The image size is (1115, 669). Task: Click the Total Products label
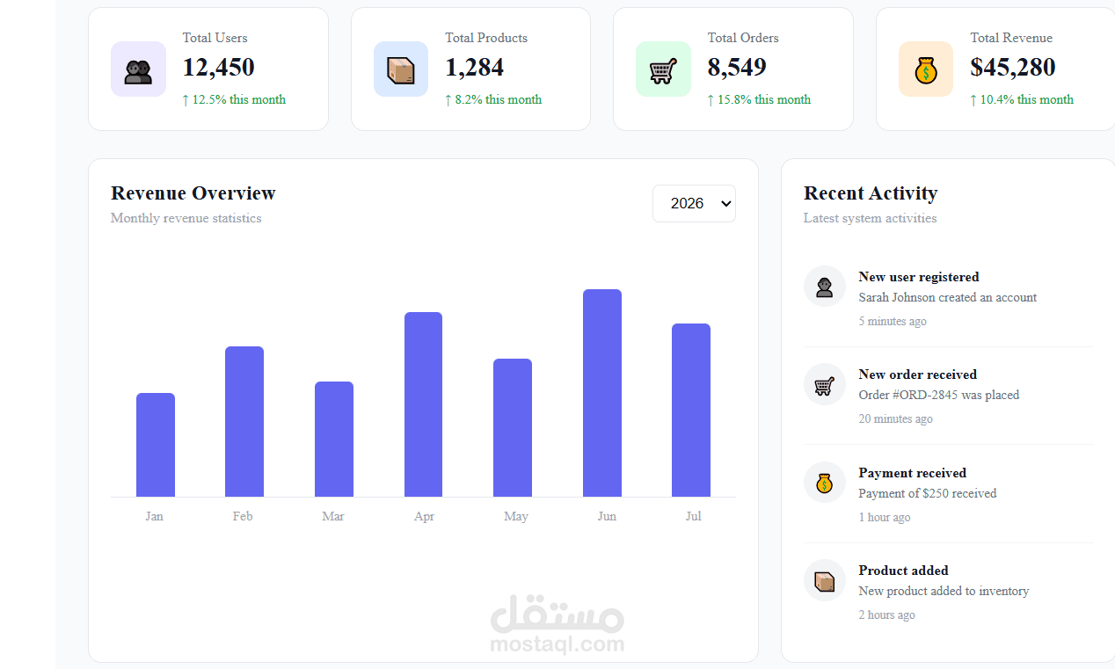[486, 38]
